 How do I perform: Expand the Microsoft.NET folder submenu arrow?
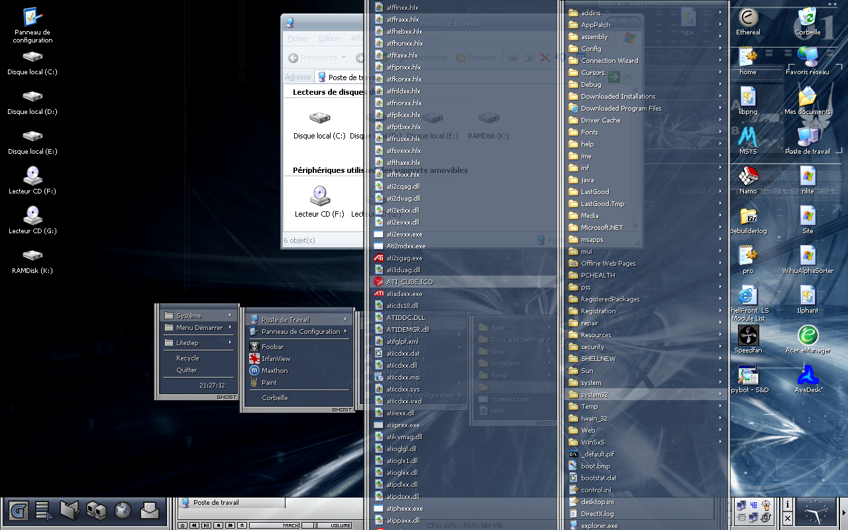721,227
